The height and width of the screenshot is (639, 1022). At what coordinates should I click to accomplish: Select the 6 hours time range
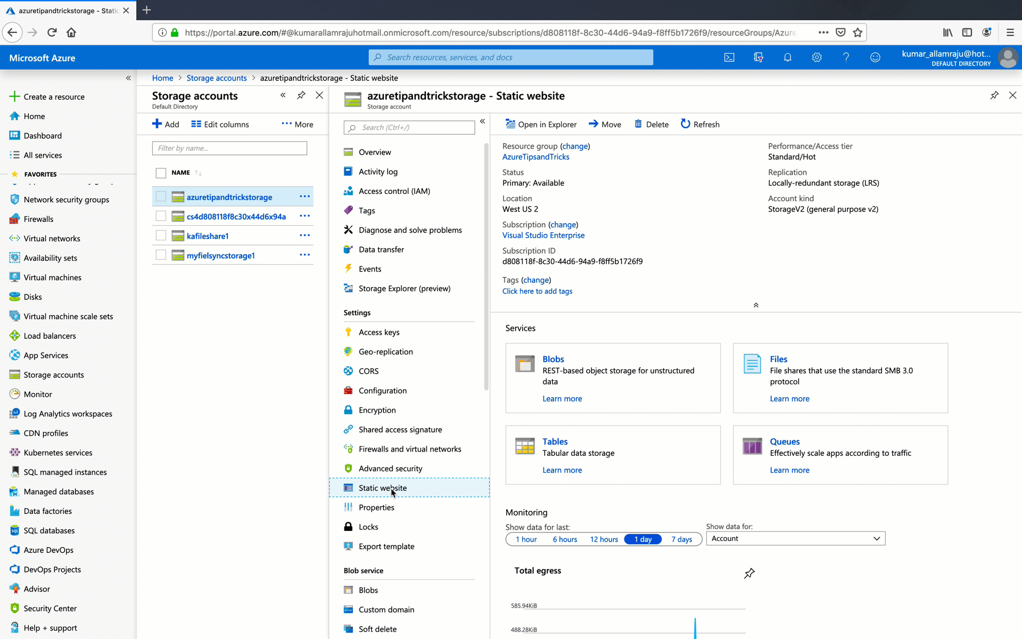(x=565, y=539)
